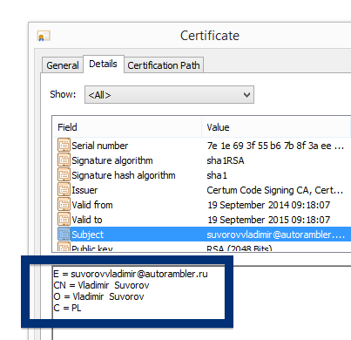Click the certificate icon in the title bar
Screen dimensions: 351x340
pos(44,36)
